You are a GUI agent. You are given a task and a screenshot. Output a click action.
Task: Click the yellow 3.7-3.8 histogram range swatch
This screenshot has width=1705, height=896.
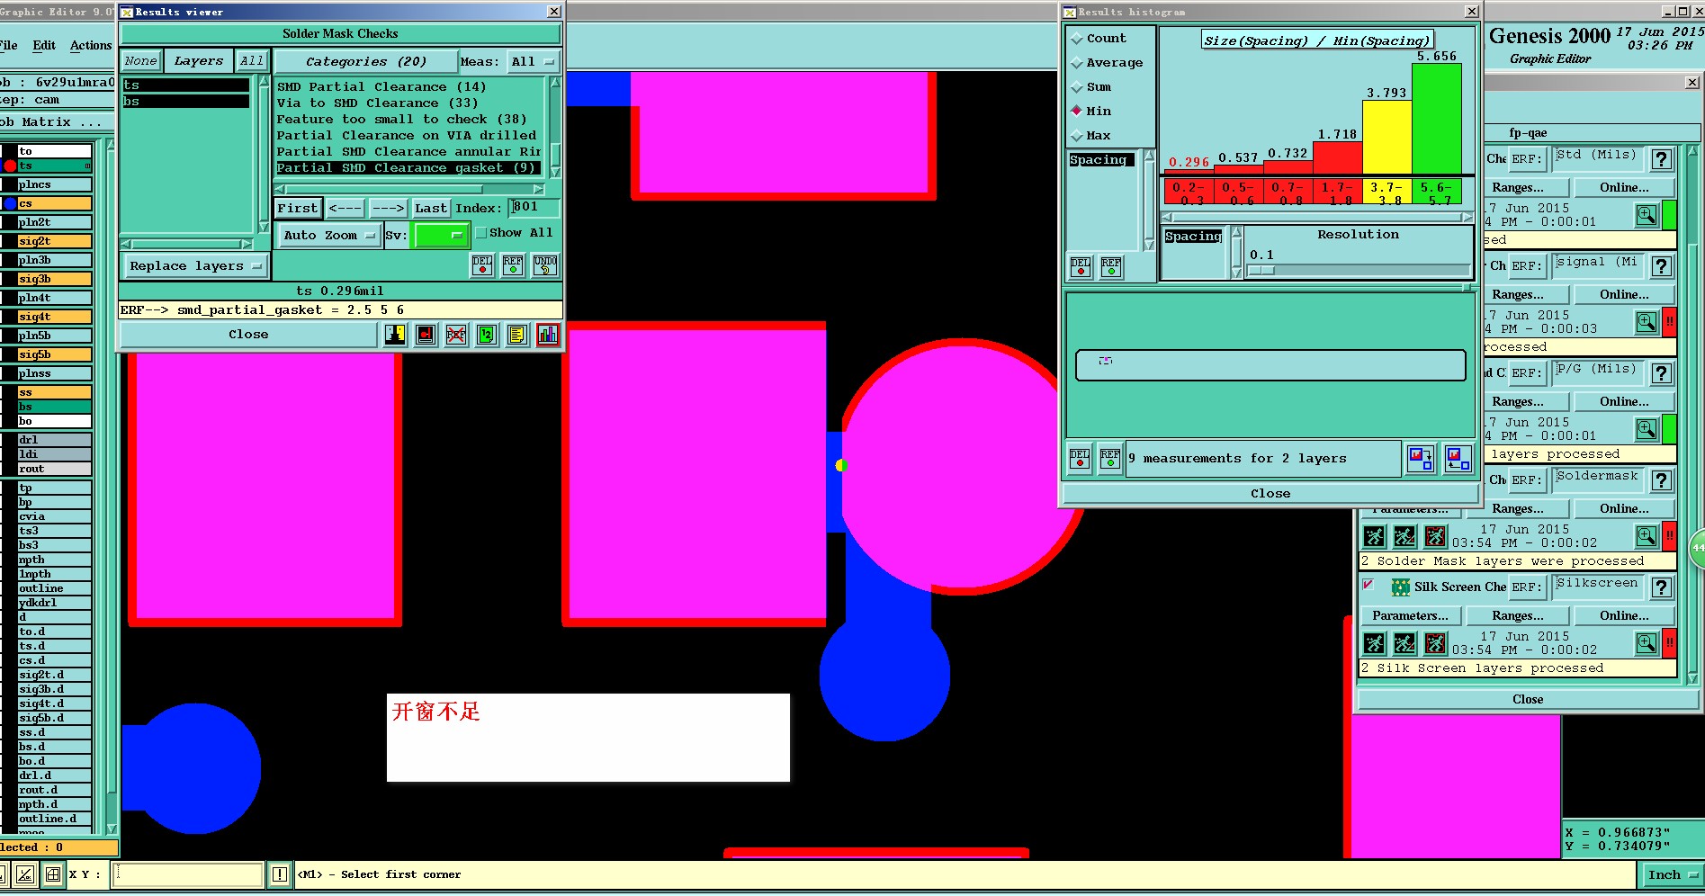coord(1387,192)
